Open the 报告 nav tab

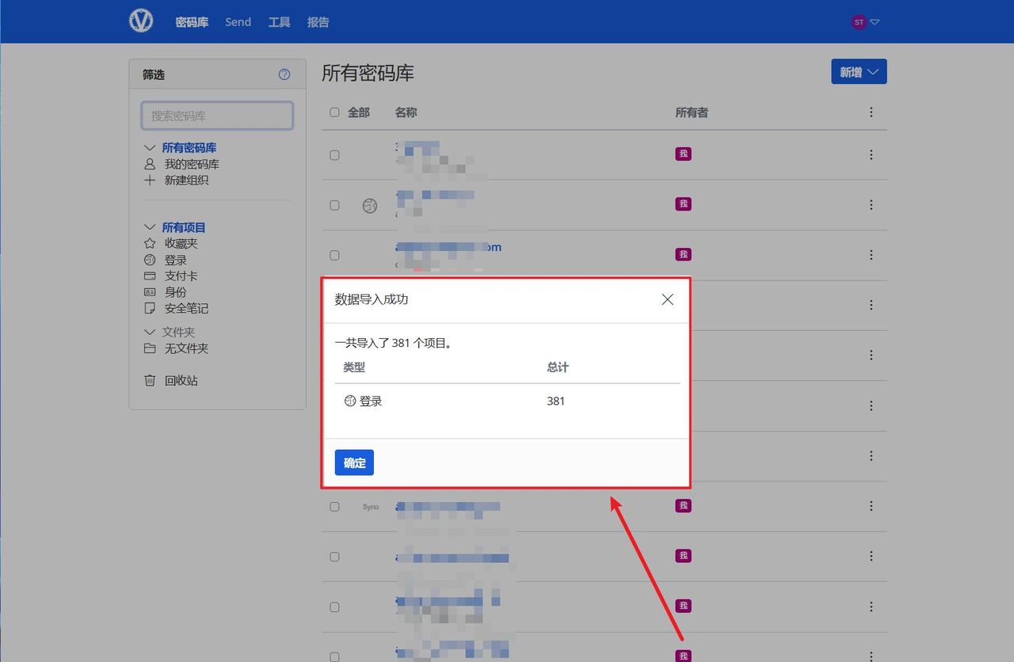point(318,22)
